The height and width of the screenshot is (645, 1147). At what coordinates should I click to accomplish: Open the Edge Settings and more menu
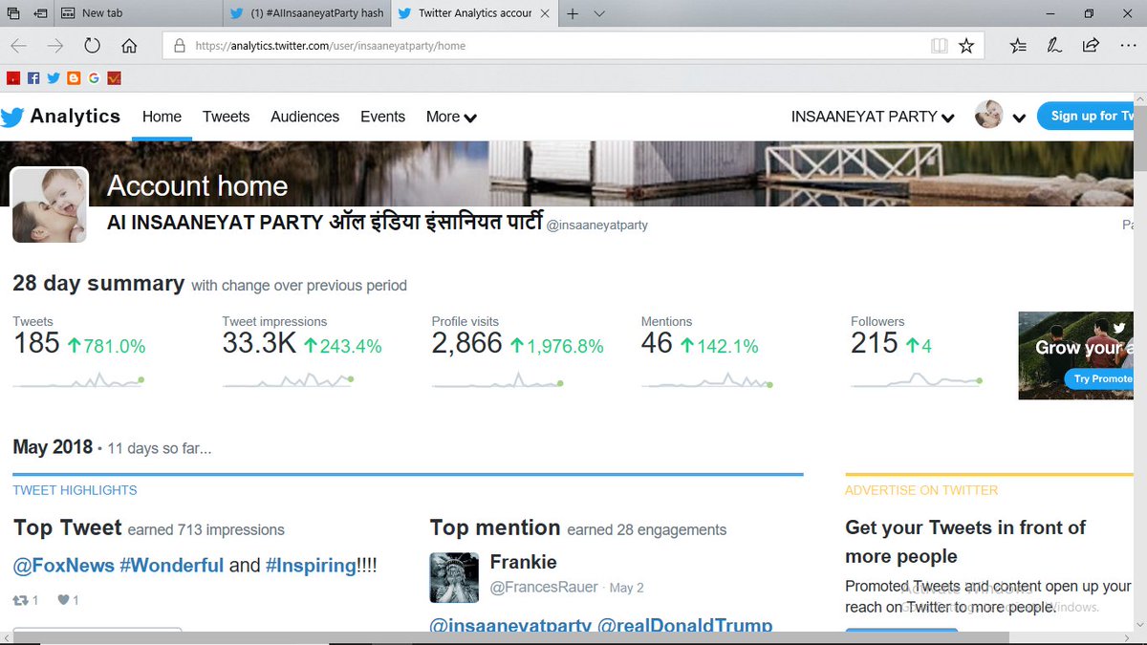point(1127,45)
